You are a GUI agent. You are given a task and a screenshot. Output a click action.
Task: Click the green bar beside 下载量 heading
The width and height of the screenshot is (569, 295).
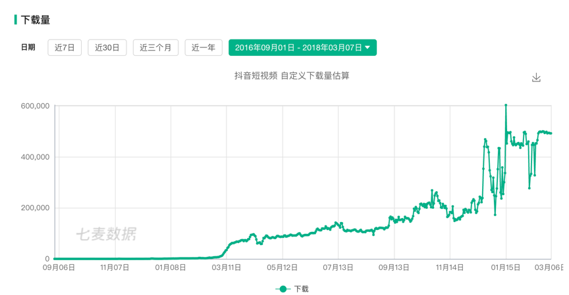click(15, 20)
